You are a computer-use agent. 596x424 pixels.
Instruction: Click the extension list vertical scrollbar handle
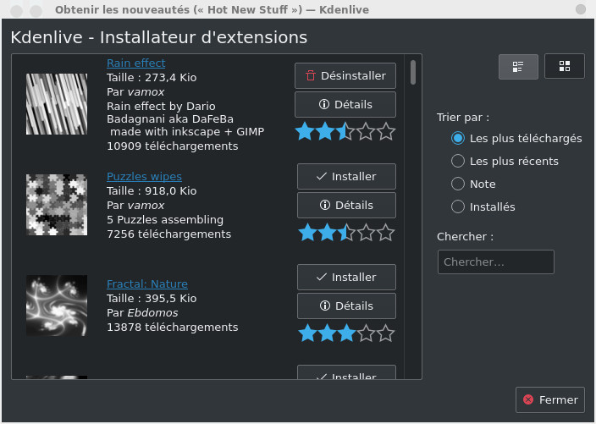413,72
